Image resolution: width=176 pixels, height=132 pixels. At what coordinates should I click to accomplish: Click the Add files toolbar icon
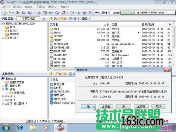click(x=72, y=13)
